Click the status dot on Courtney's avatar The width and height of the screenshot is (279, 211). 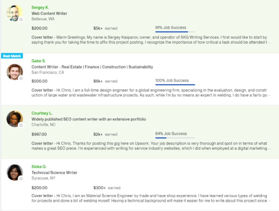(21, 125)
